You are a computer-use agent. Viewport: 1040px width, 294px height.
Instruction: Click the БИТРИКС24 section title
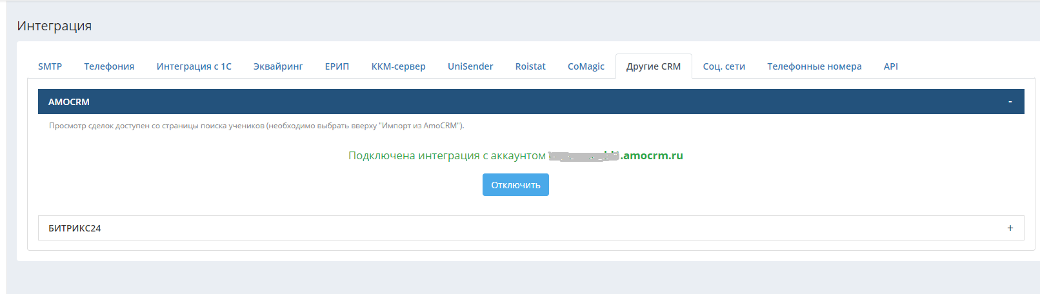coord(75,228)
